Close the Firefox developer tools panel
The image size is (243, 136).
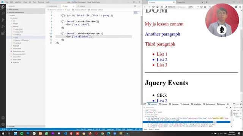pos(241,104)
